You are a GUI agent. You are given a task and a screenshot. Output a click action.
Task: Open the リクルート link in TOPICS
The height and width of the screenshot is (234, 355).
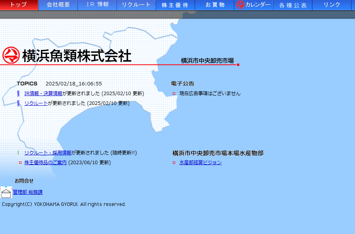pos(36,103)
